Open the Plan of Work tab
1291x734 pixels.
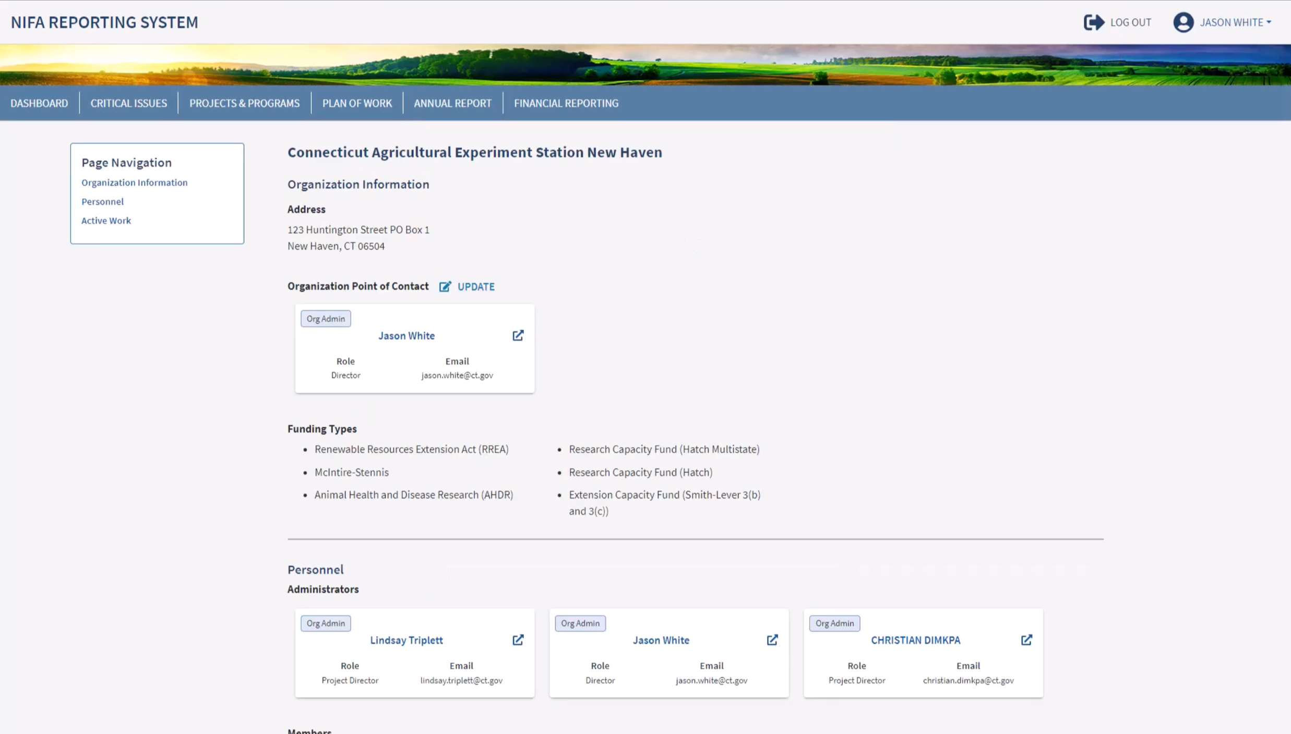pos(357,103)
